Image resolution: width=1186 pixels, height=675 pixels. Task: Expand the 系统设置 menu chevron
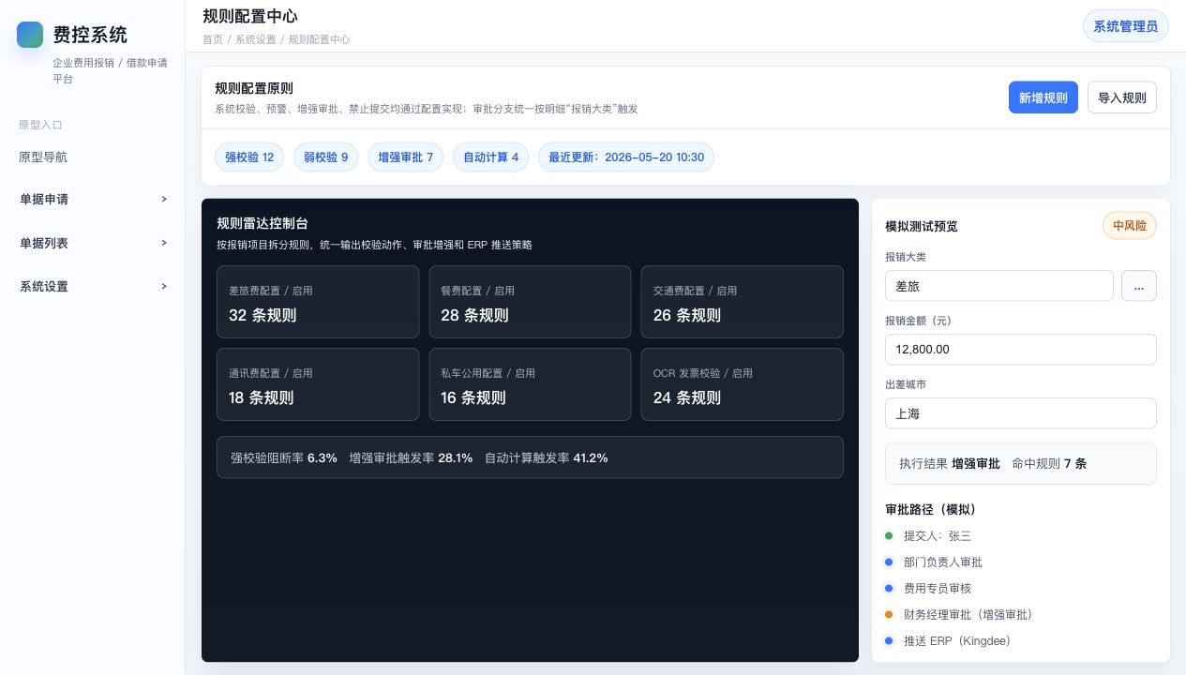164,286
